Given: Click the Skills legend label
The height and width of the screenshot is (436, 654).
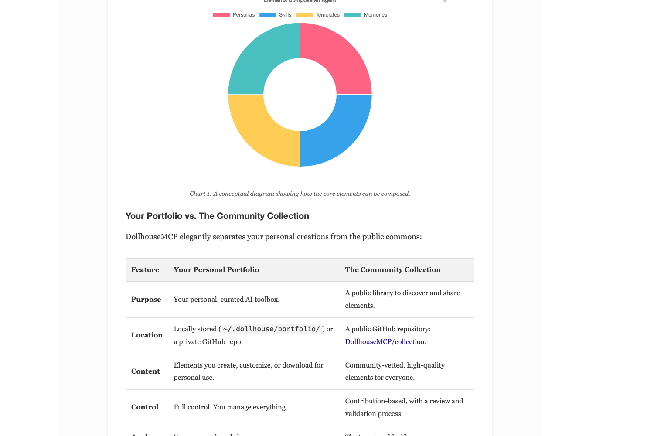Looking at the screenshot, I should click(285, 15).
